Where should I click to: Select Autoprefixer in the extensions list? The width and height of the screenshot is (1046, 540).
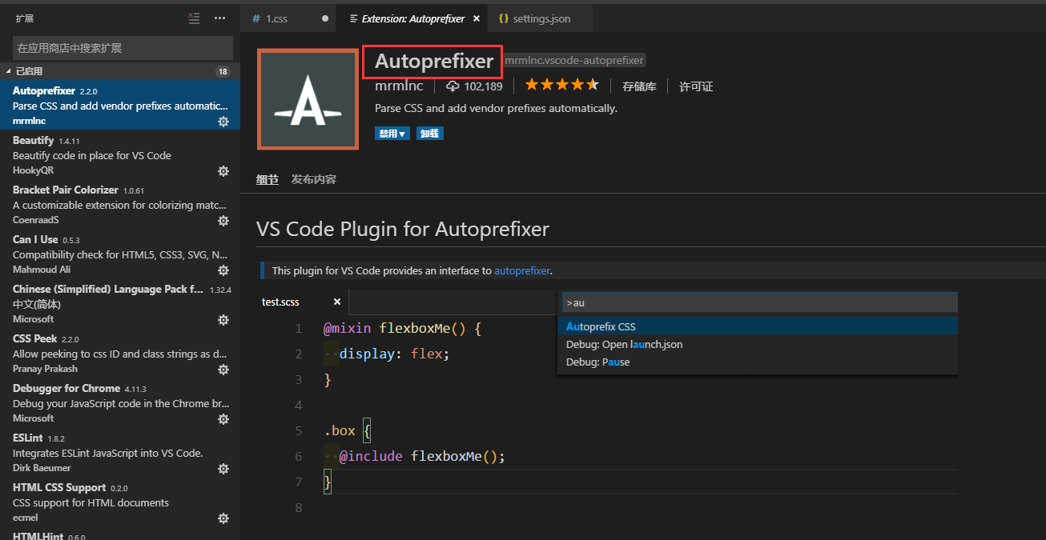[x=120, y=105]
